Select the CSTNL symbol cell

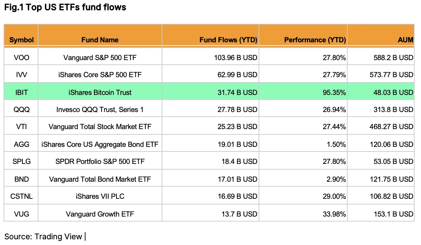click(21, 196)
